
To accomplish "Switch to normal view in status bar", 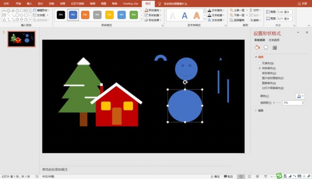I will [x=241, y=176].
